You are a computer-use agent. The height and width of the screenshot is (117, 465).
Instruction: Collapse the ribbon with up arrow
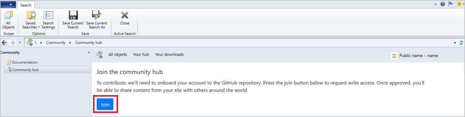436,4
